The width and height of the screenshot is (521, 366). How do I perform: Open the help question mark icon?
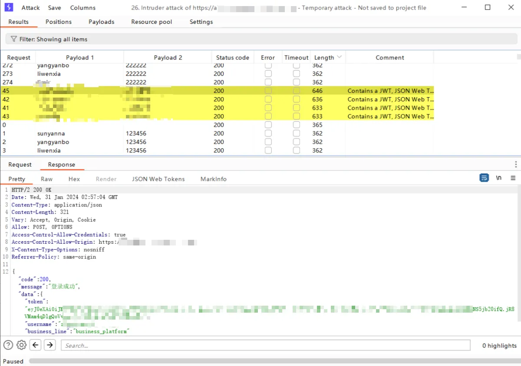tap(8, 345)
